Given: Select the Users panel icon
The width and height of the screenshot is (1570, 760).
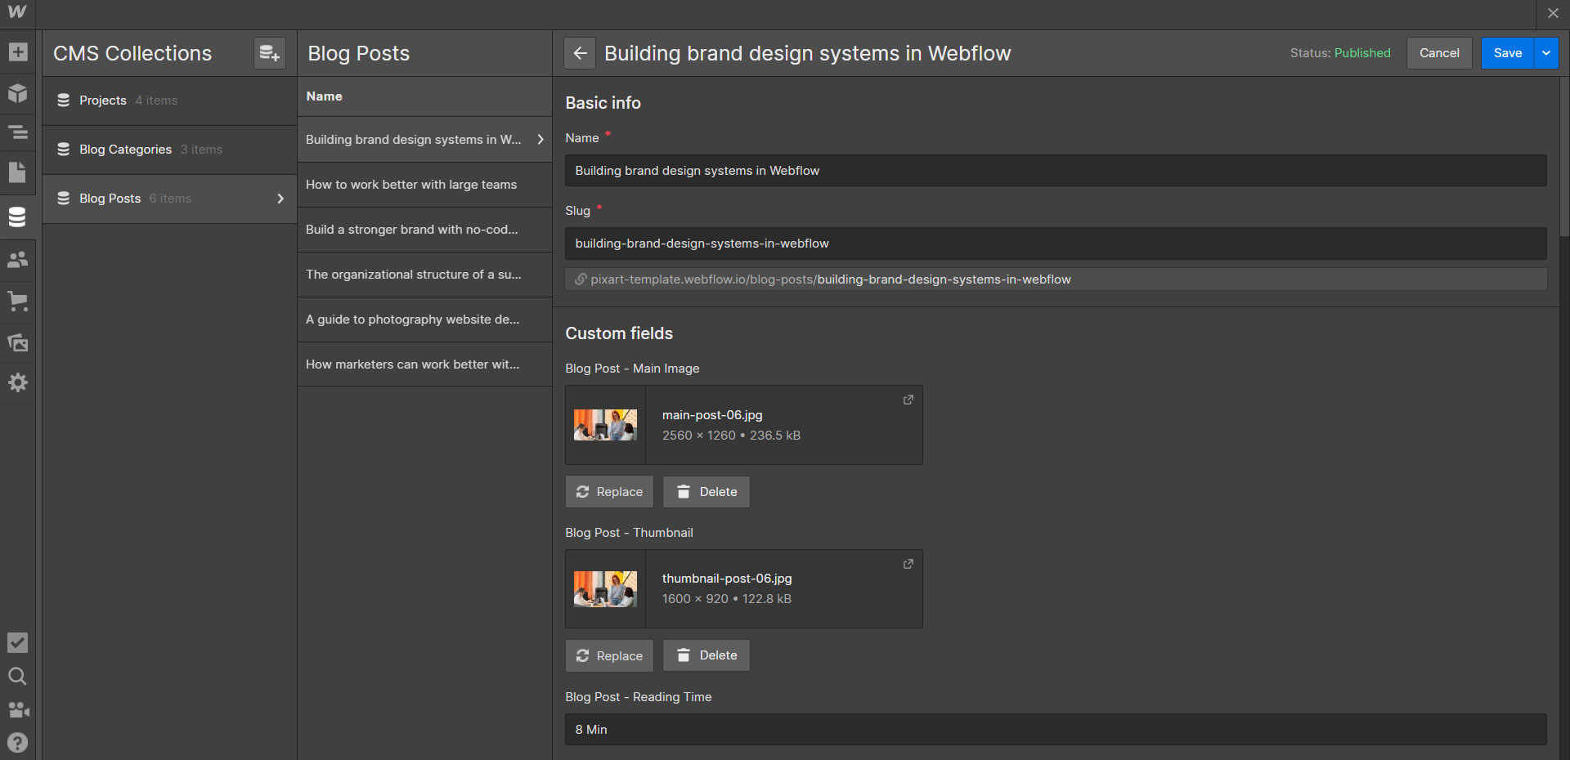Looking at the screenshot, I should [18, 259].
